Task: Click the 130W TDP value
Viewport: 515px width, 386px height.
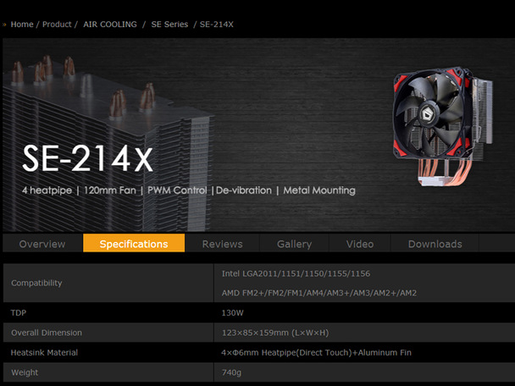Action: tap(233, 313)
